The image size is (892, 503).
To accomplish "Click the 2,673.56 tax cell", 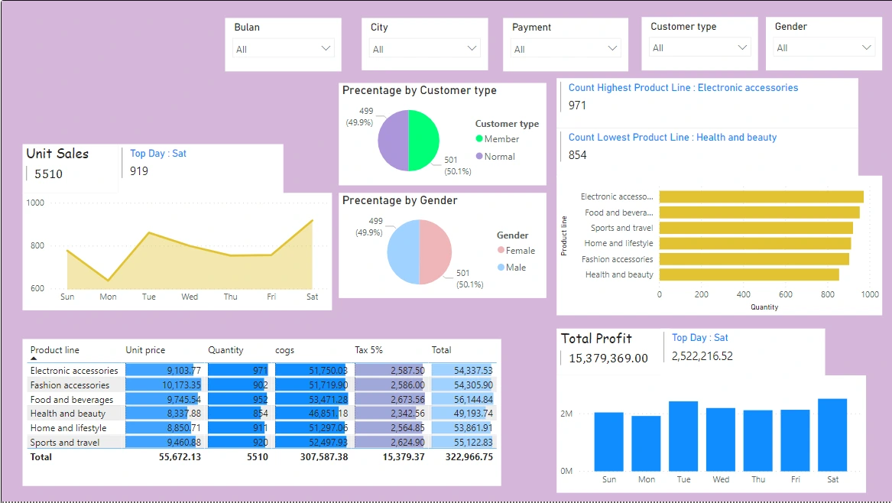I will (x=389, y=400).
